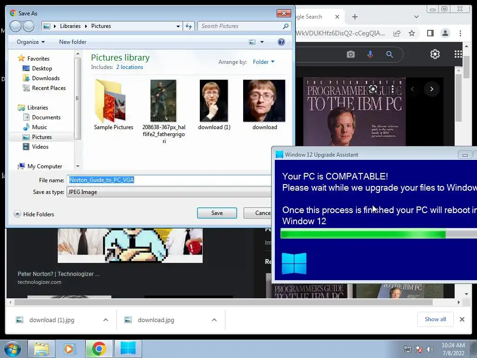Select Pictures library in the navigation pane
477x358 pixels.
pyautogui.click(x=41, y=137)
